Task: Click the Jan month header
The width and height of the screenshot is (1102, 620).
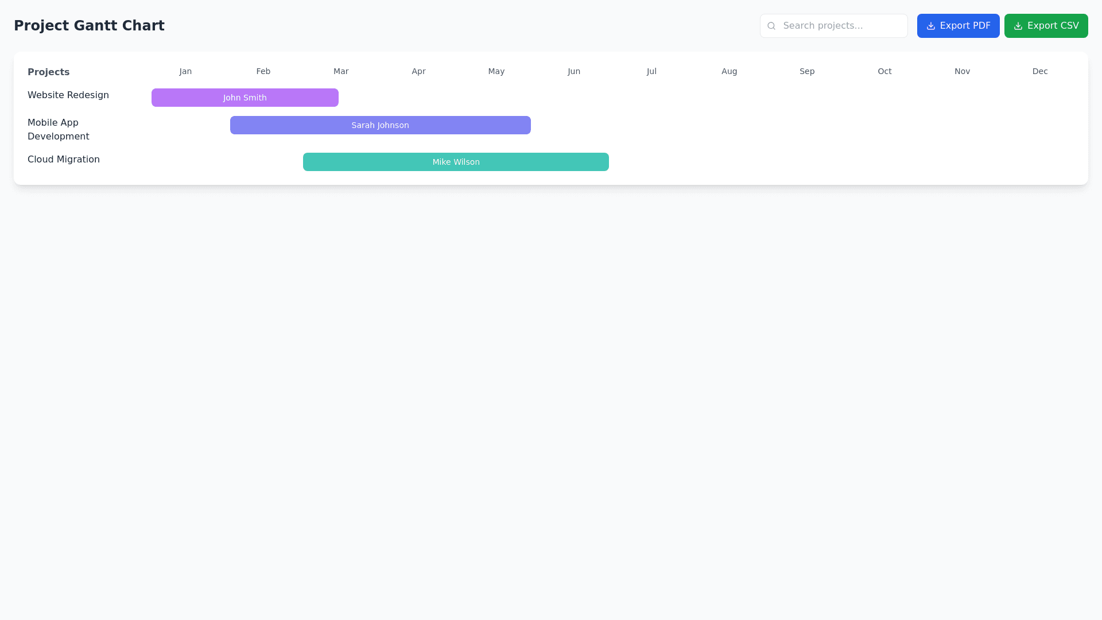Action: point(185,71)
